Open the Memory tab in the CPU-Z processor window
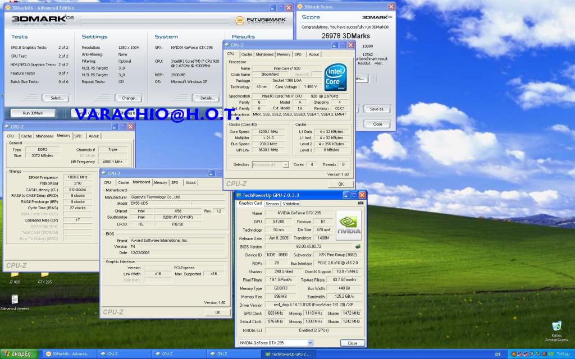 [284, 54]
